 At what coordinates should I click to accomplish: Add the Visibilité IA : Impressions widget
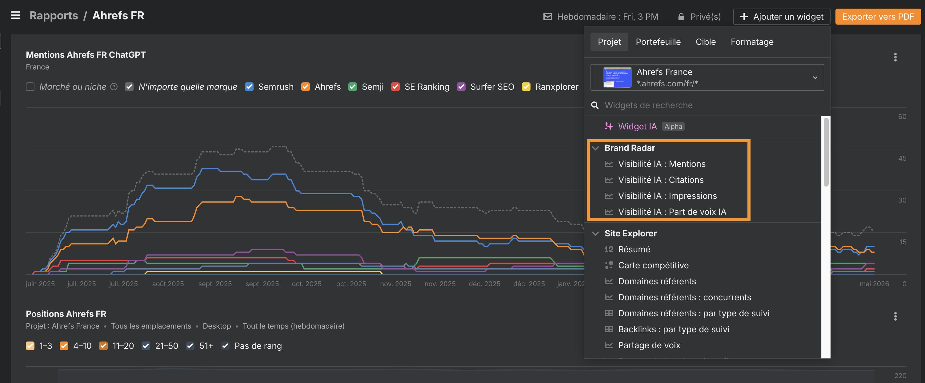click(667, 196)
